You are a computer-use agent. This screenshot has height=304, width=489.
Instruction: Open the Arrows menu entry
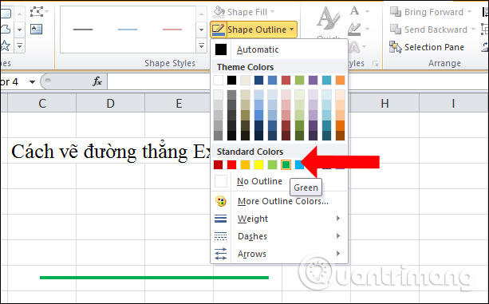tap(279, 254)
